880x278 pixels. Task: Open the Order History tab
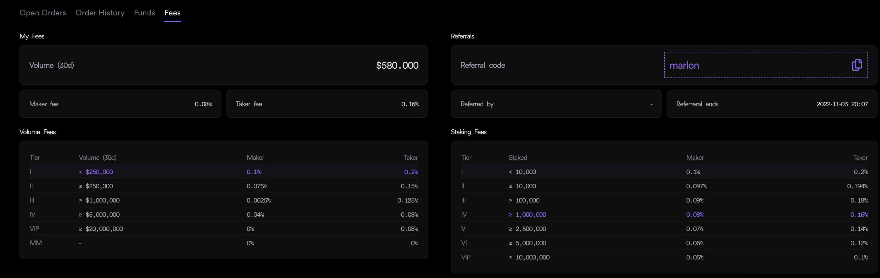click(x=100, y=13)
